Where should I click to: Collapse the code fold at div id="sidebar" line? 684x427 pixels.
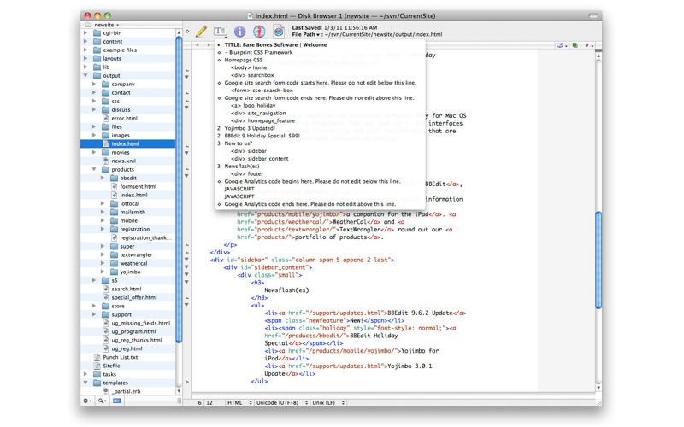click(x=186, y=260)
